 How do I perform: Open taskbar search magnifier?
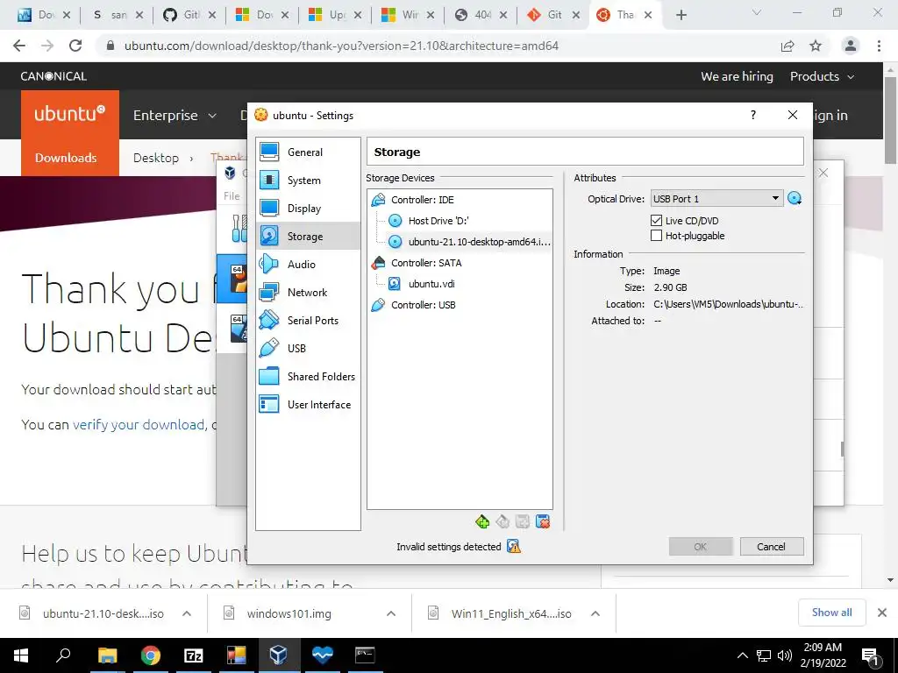(x=63, y=654)
